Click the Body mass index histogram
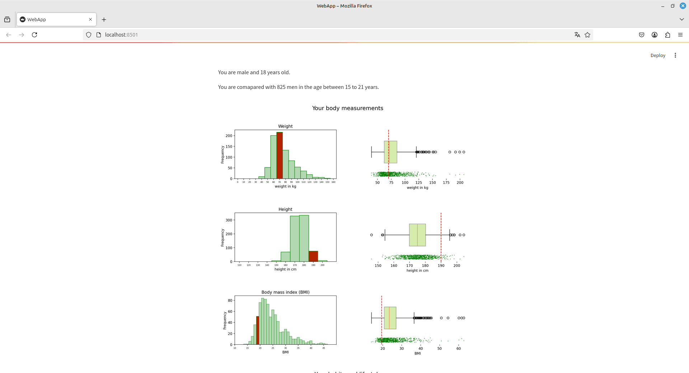The height and width of the screenshot is (373, 689). [280, 322]
